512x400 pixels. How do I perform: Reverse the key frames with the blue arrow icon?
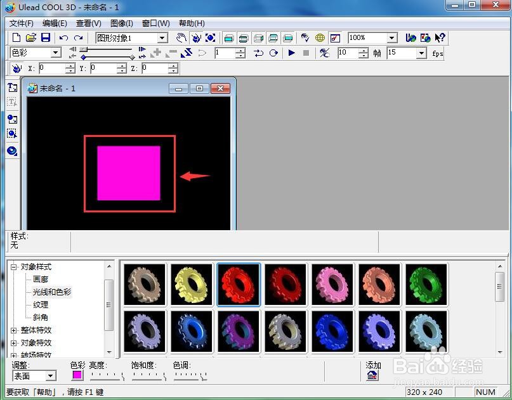[187, 53]
